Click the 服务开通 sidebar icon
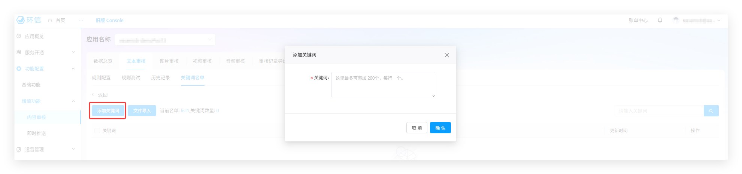 click(x=19, y=52)
